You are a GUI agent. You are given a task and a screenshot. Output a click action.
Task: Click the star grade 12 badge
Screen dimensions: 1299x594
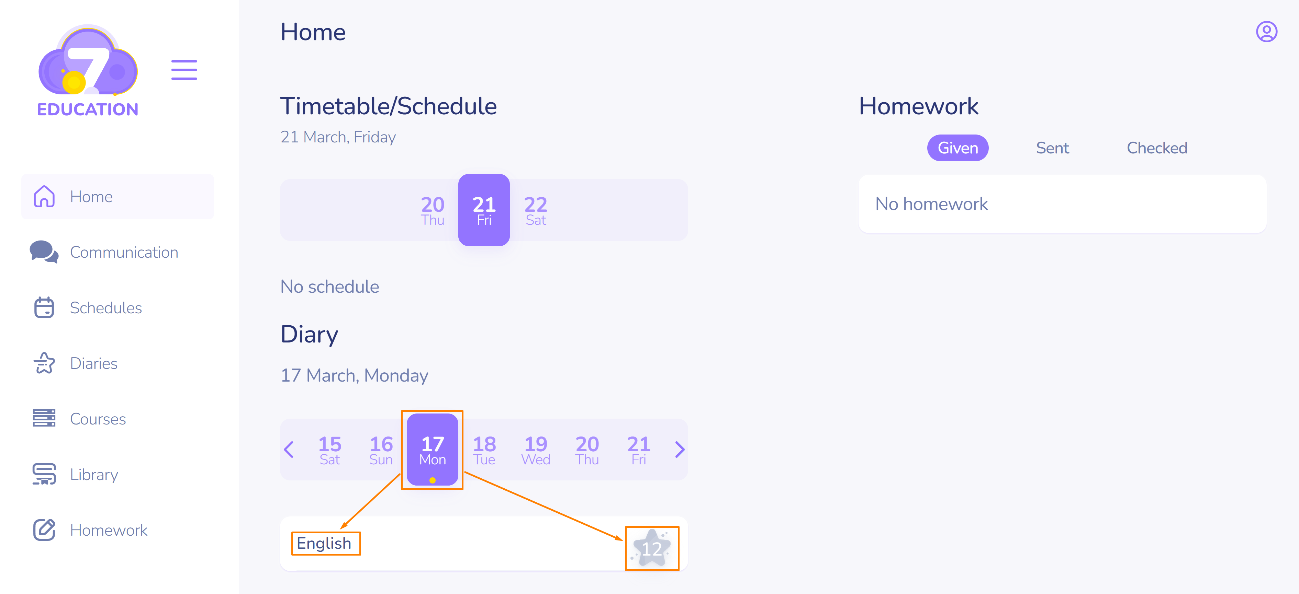pos(651,548)
